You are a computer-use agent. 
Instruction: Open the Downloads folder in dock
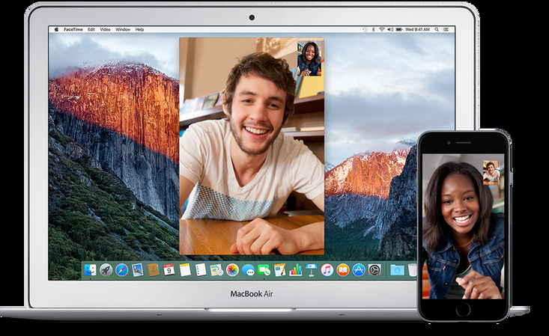pos(397,270)
